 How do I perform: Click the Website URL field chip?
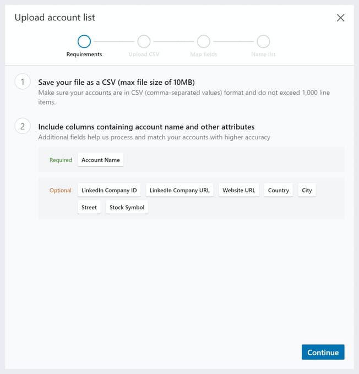(x=239, y=191)
